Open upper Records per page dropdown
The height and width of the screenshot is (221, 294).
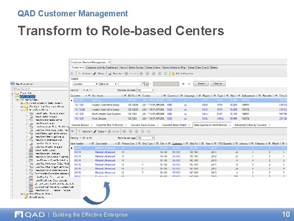coord(145,90)
